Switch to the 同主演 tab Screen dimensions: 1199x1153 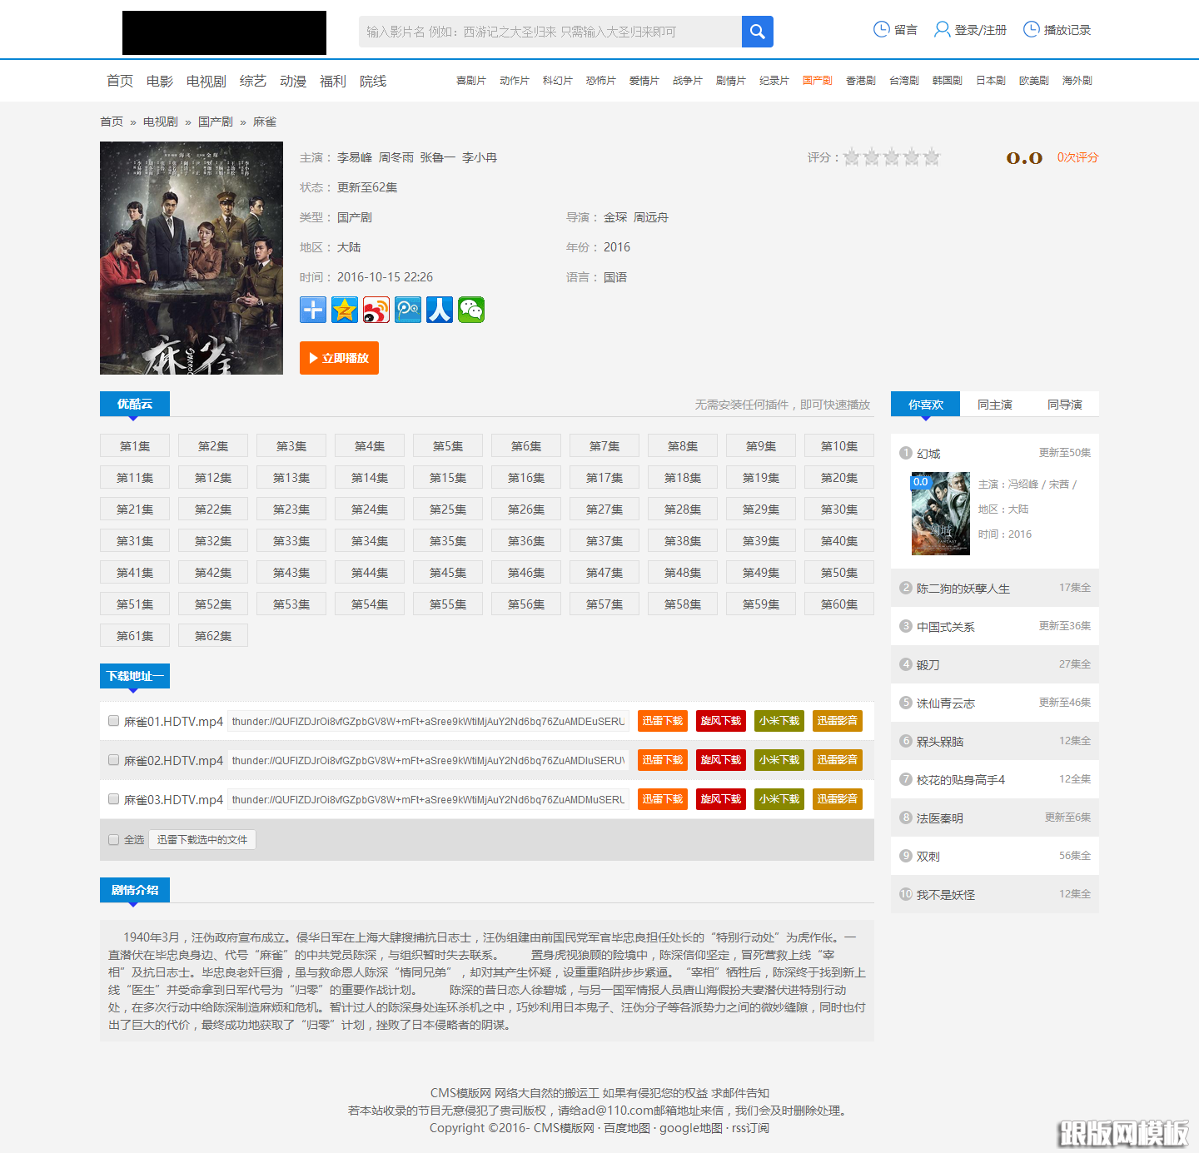click(994, 405)
